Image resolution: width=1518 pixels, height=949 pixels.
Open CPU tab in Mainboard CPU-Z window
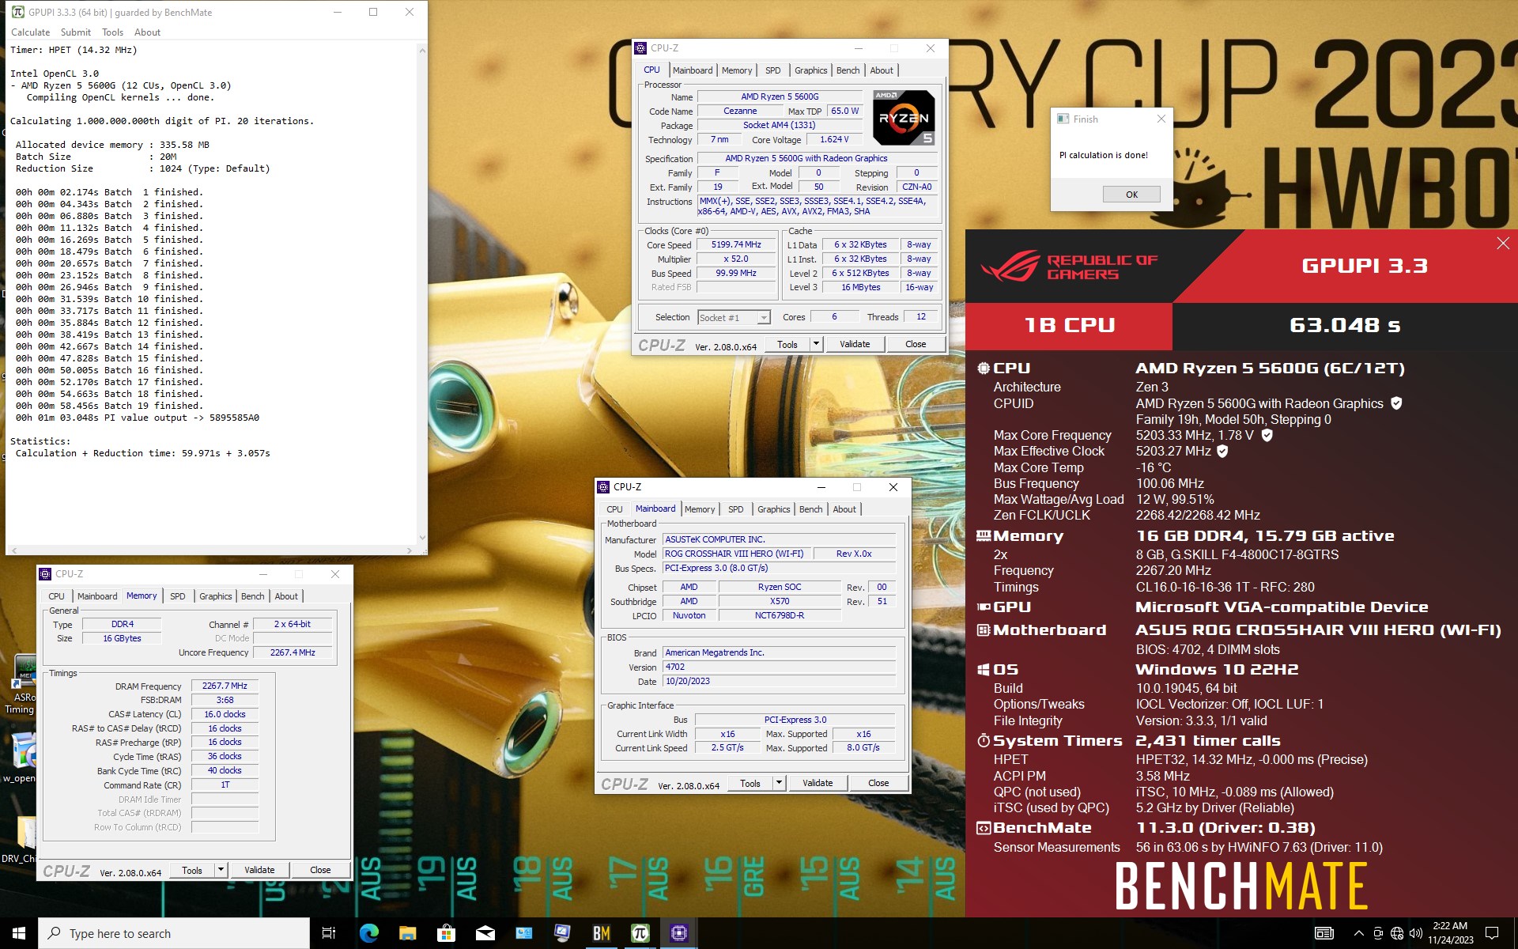[614, 509]
